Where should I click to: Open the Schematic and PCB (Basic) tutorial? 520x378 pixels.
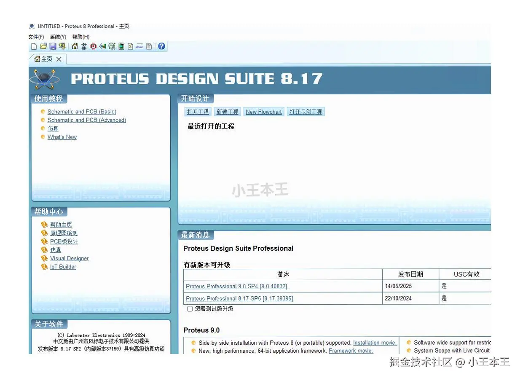82,112
